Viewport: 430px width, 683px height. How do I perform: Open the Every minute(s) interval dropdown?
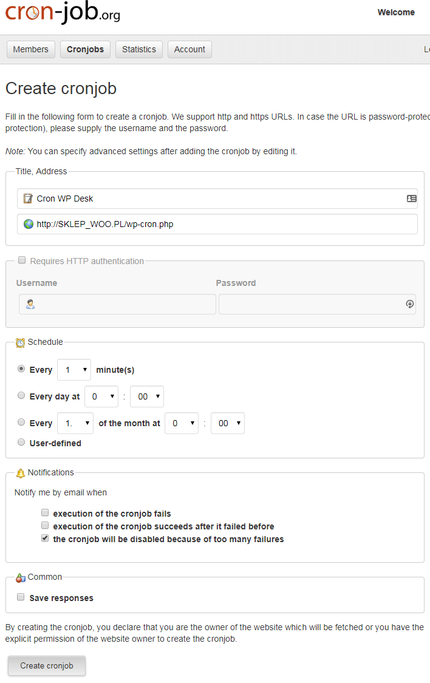(74, 370)
